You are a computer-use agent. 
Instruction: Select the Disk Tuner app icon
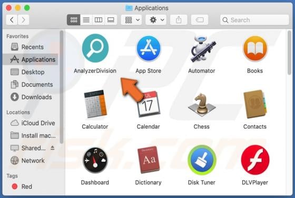[202, 160]
